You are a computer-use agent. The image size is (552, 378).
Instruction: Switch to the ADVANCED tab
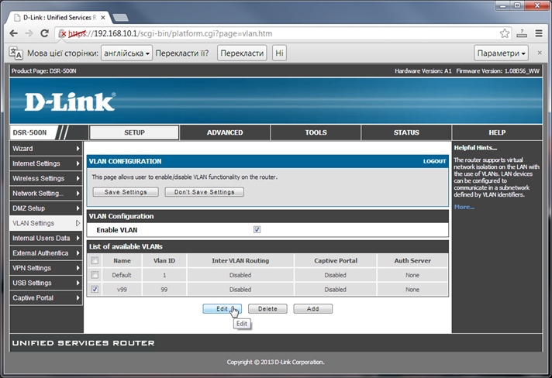coord(225,132)
